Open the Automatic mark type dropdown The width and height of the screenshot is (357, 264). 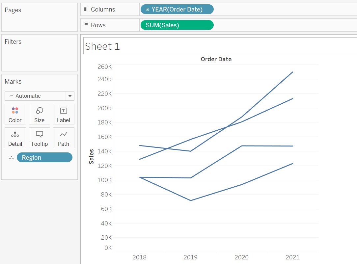point(36,96)
